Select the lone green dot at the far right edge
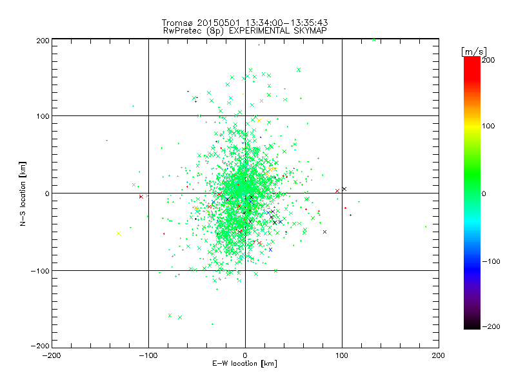Viewport: 516px width, 387px height. 426,227
